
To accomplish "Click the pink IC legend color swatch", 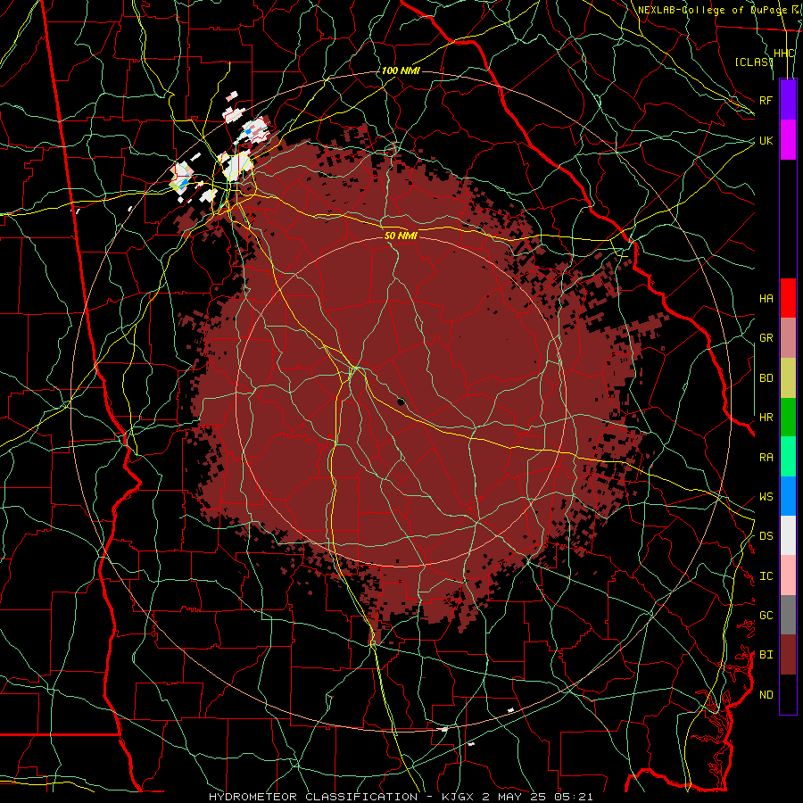I will click(788, 575).
